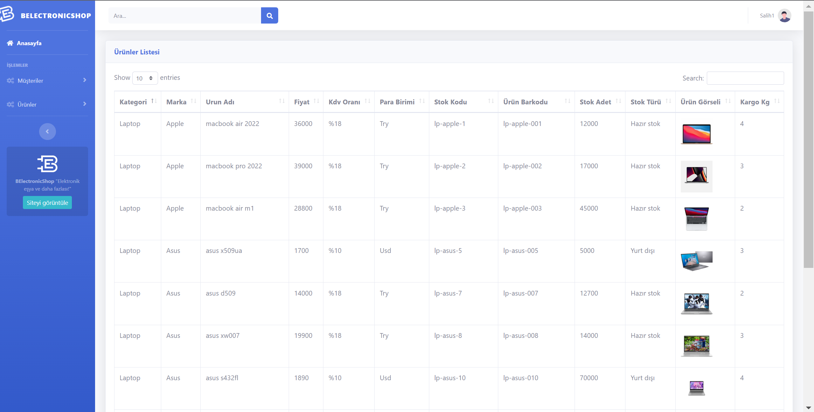
Task: Click the page vertical scrollbar thumb
Action: click(x=808, y=140)
